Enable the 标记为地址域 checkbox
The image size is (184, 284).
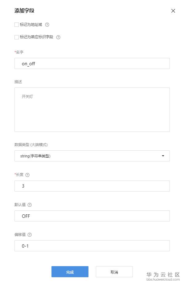[x=17, y=25]
